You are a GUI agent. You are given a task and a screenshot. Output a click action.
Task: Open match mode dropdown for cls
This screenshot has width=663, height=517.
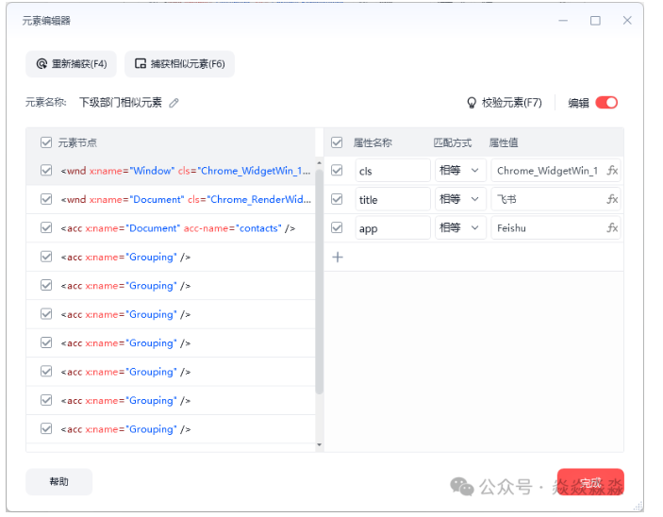460,171
